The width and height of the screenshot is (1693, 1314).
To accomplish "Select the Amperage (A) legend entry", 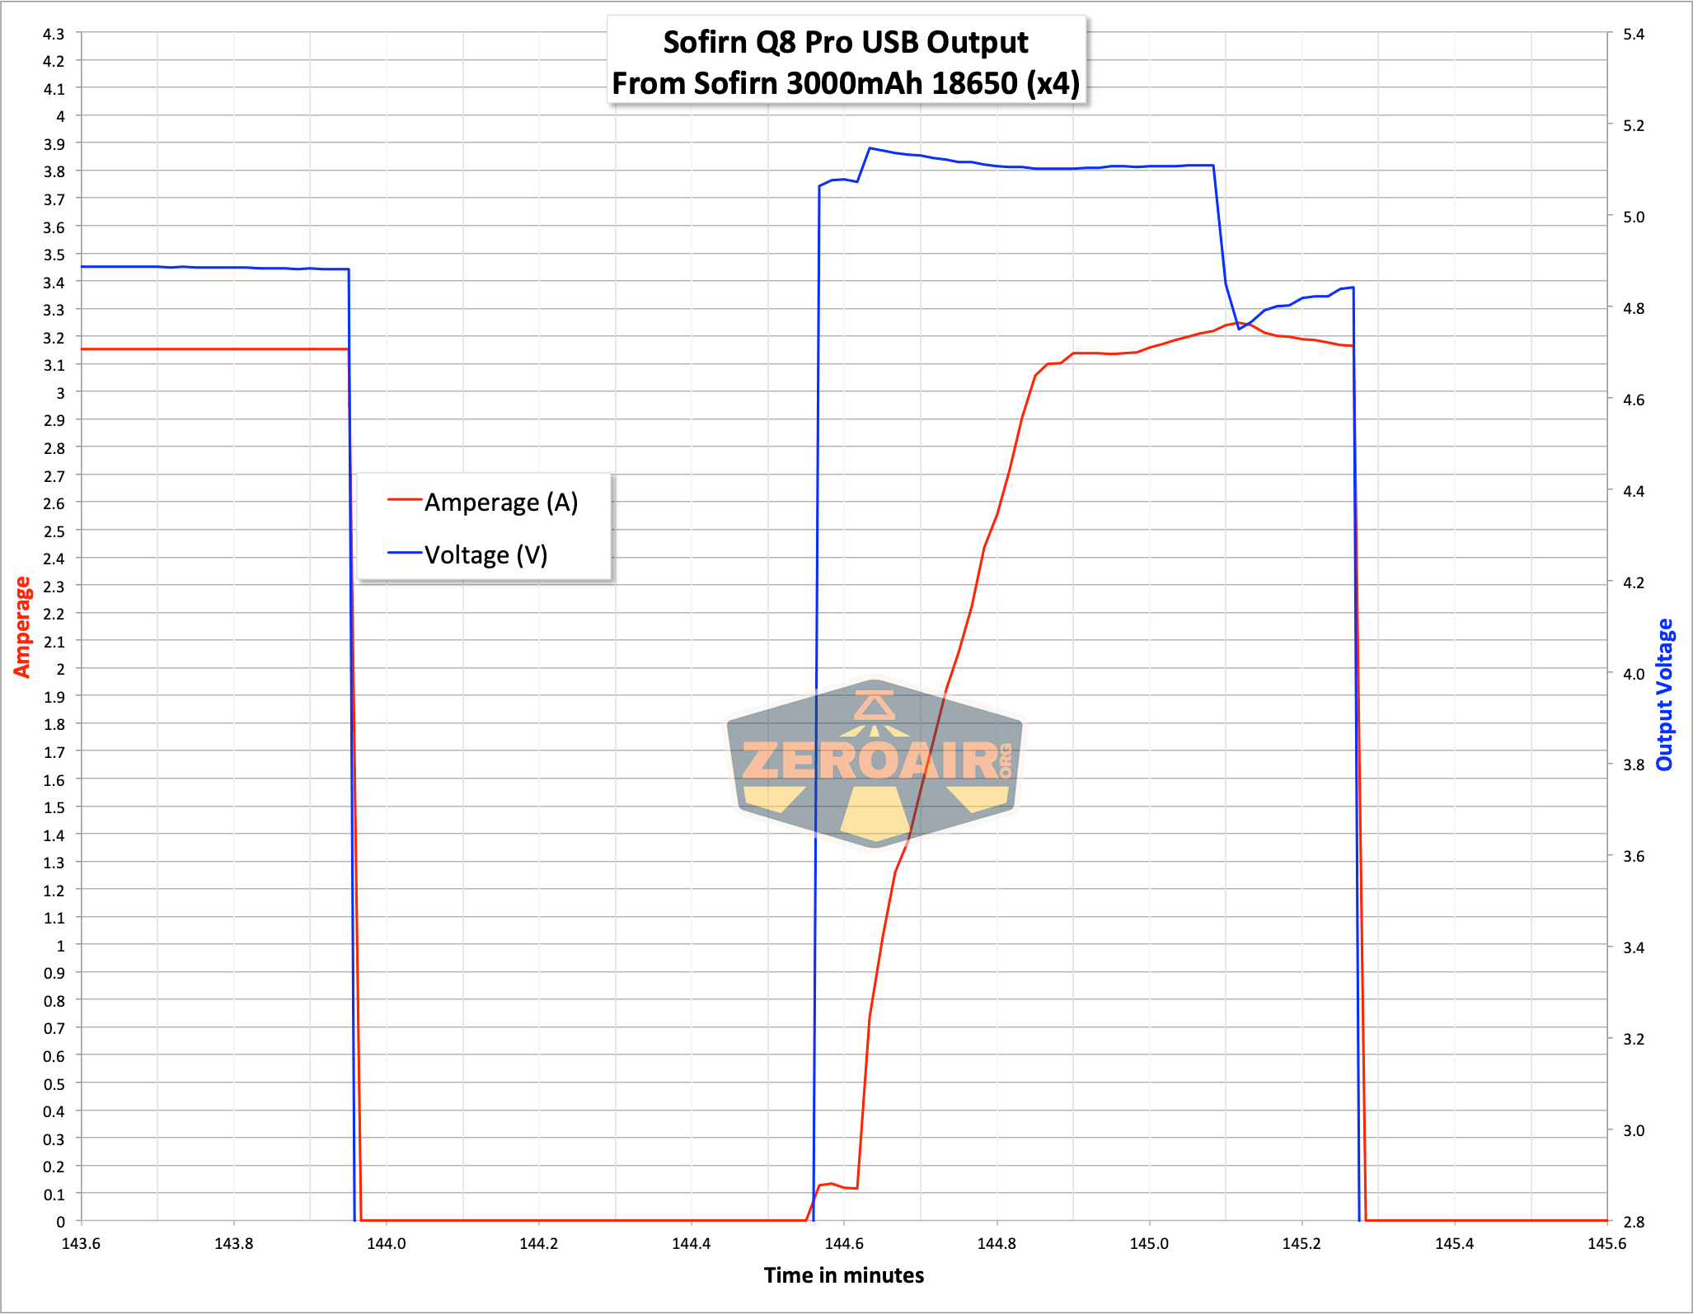I will (x=483, y=502).
